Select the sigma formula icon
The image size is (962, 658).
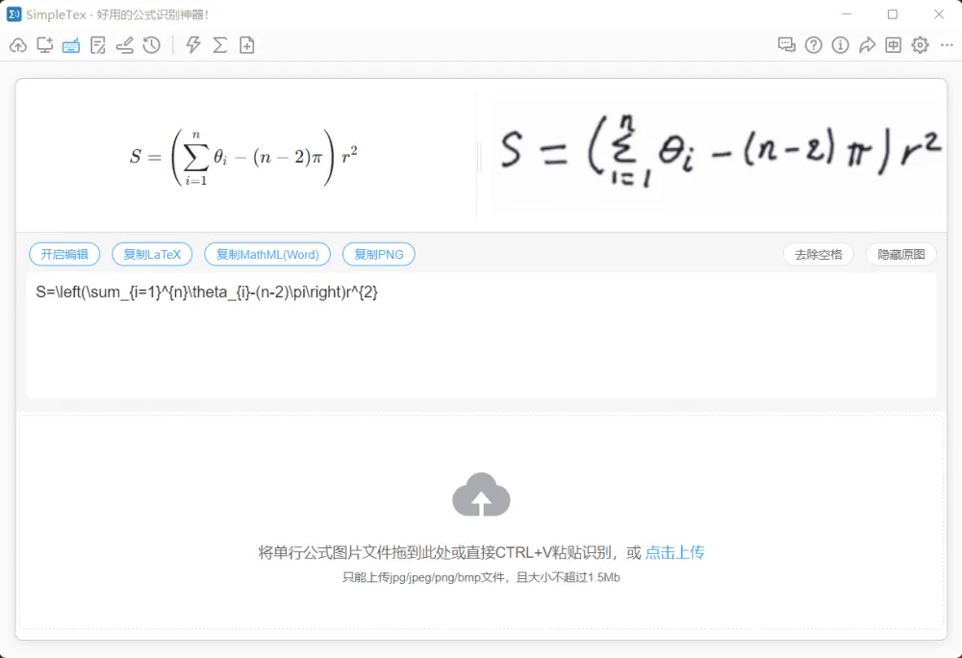[220, 44]
